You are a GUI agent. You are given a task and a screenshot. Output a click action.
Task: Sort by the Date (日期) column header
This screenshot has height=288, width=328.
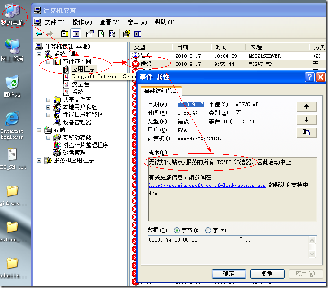pos(191,47)
